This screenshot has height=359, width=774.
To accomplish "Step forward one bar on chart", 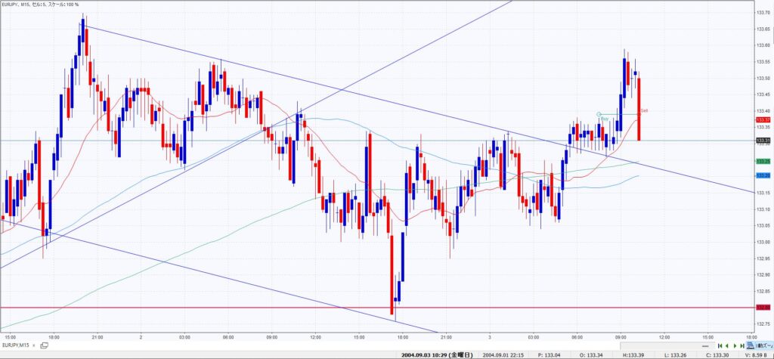I will tap(733, 345).
